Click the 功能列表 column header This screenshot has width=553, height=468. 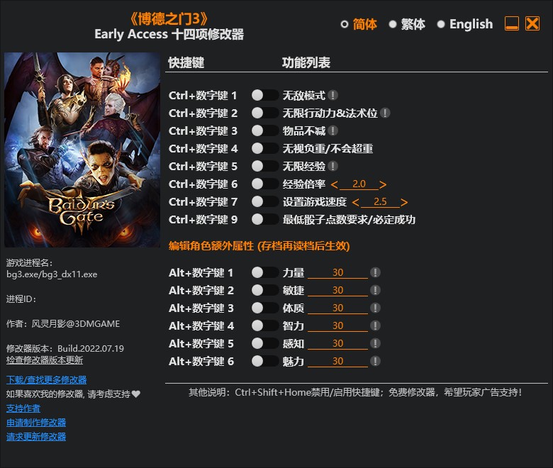click(306, 62)
